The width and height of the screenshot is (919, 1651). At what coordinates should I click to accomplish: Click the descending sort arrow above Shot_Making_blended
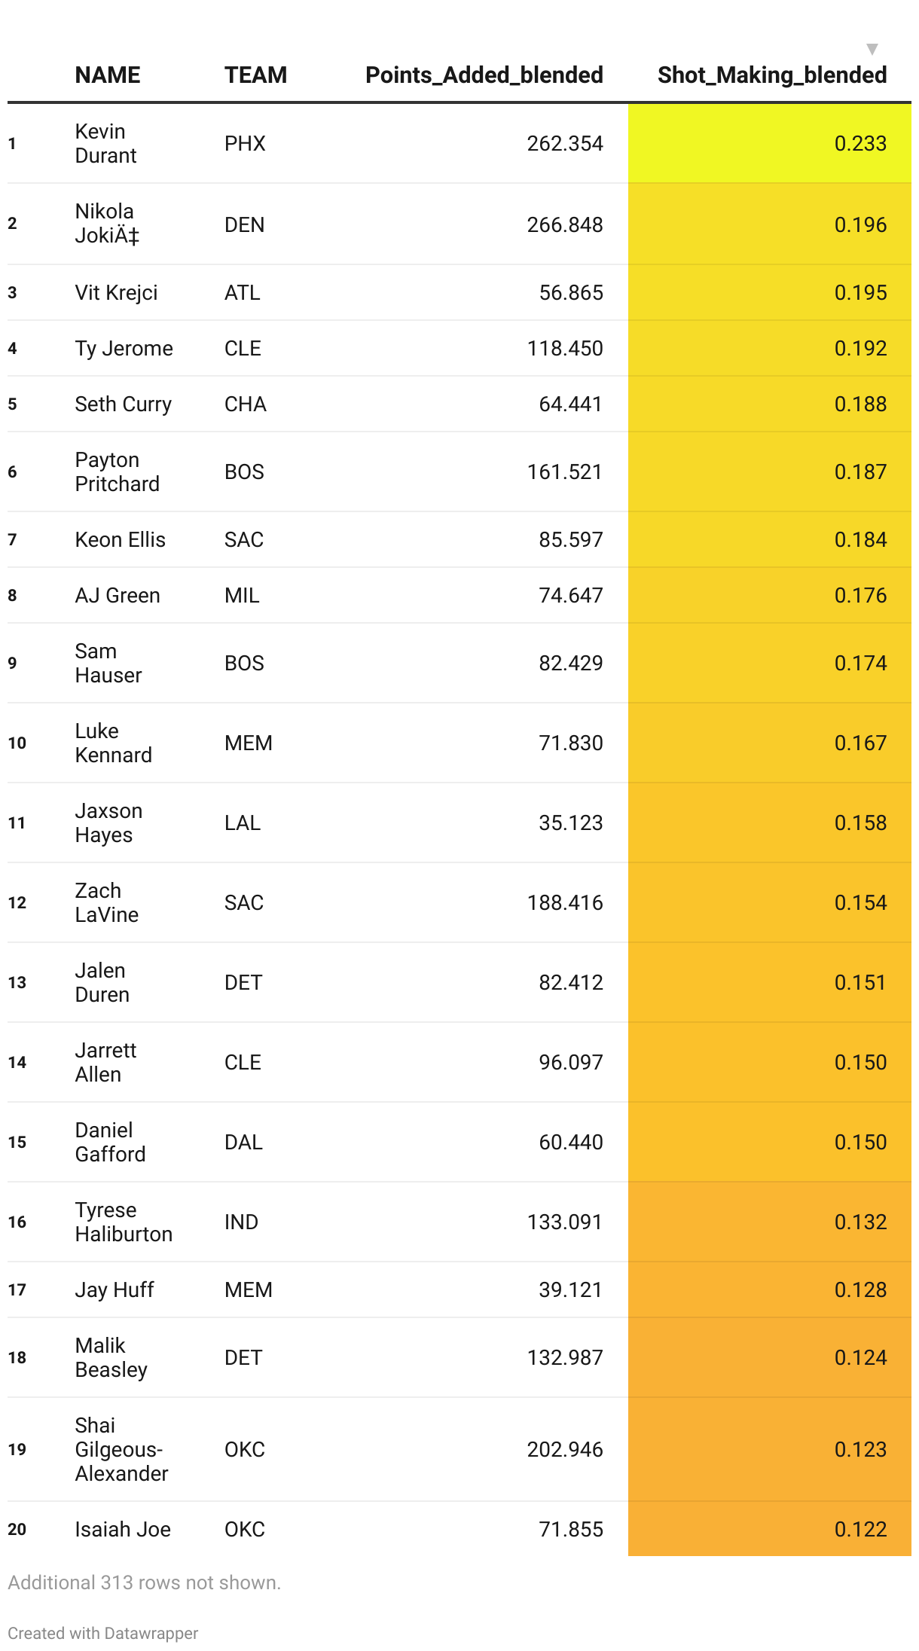point(872,50)
